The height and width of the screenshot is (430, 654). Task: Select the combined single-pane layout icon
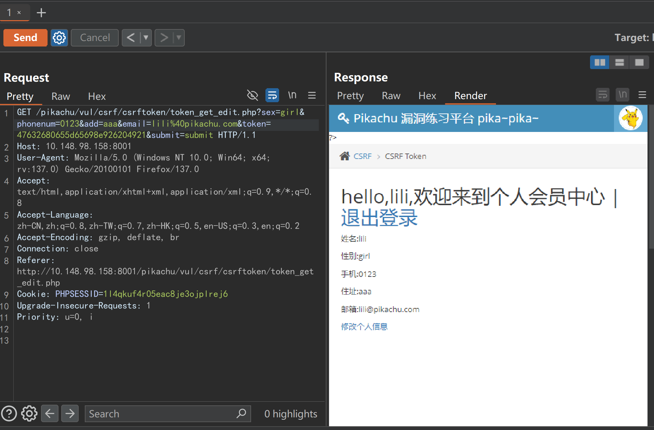[x=639, y=62]
